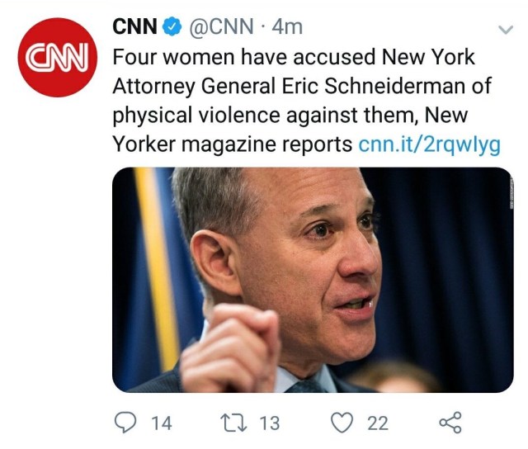Tap the share icon below the photo
The width and height of the screenshot is (528, 449).
point(450,423)
